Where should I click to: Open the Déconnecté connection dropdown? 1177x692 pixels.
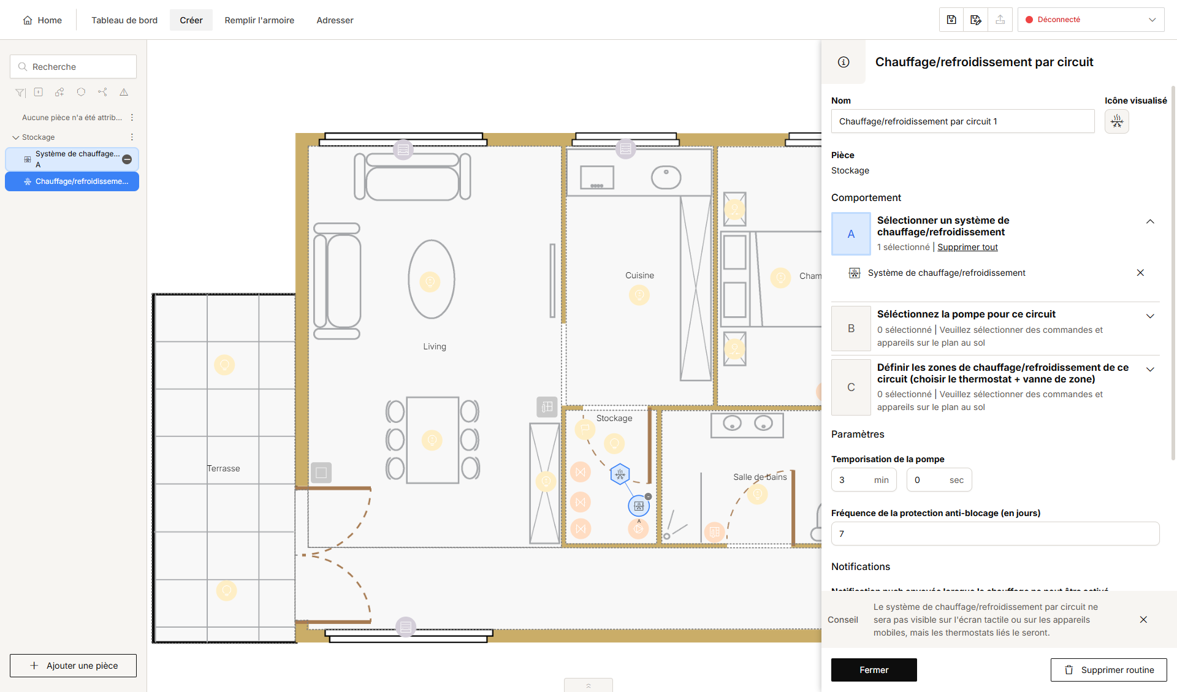(1091, 20)
